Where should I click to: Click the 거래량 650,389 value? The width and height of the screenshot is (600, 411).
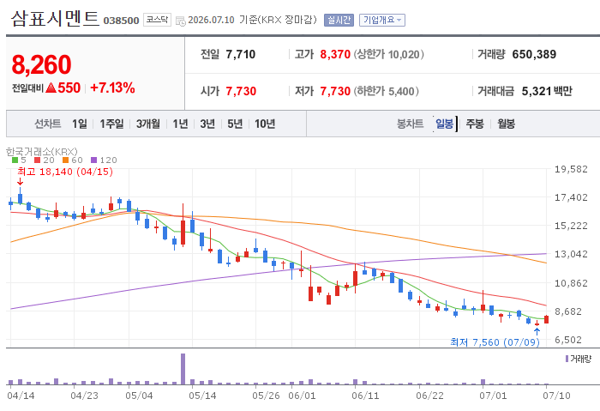pyautogui.click(x=534, y=54)
